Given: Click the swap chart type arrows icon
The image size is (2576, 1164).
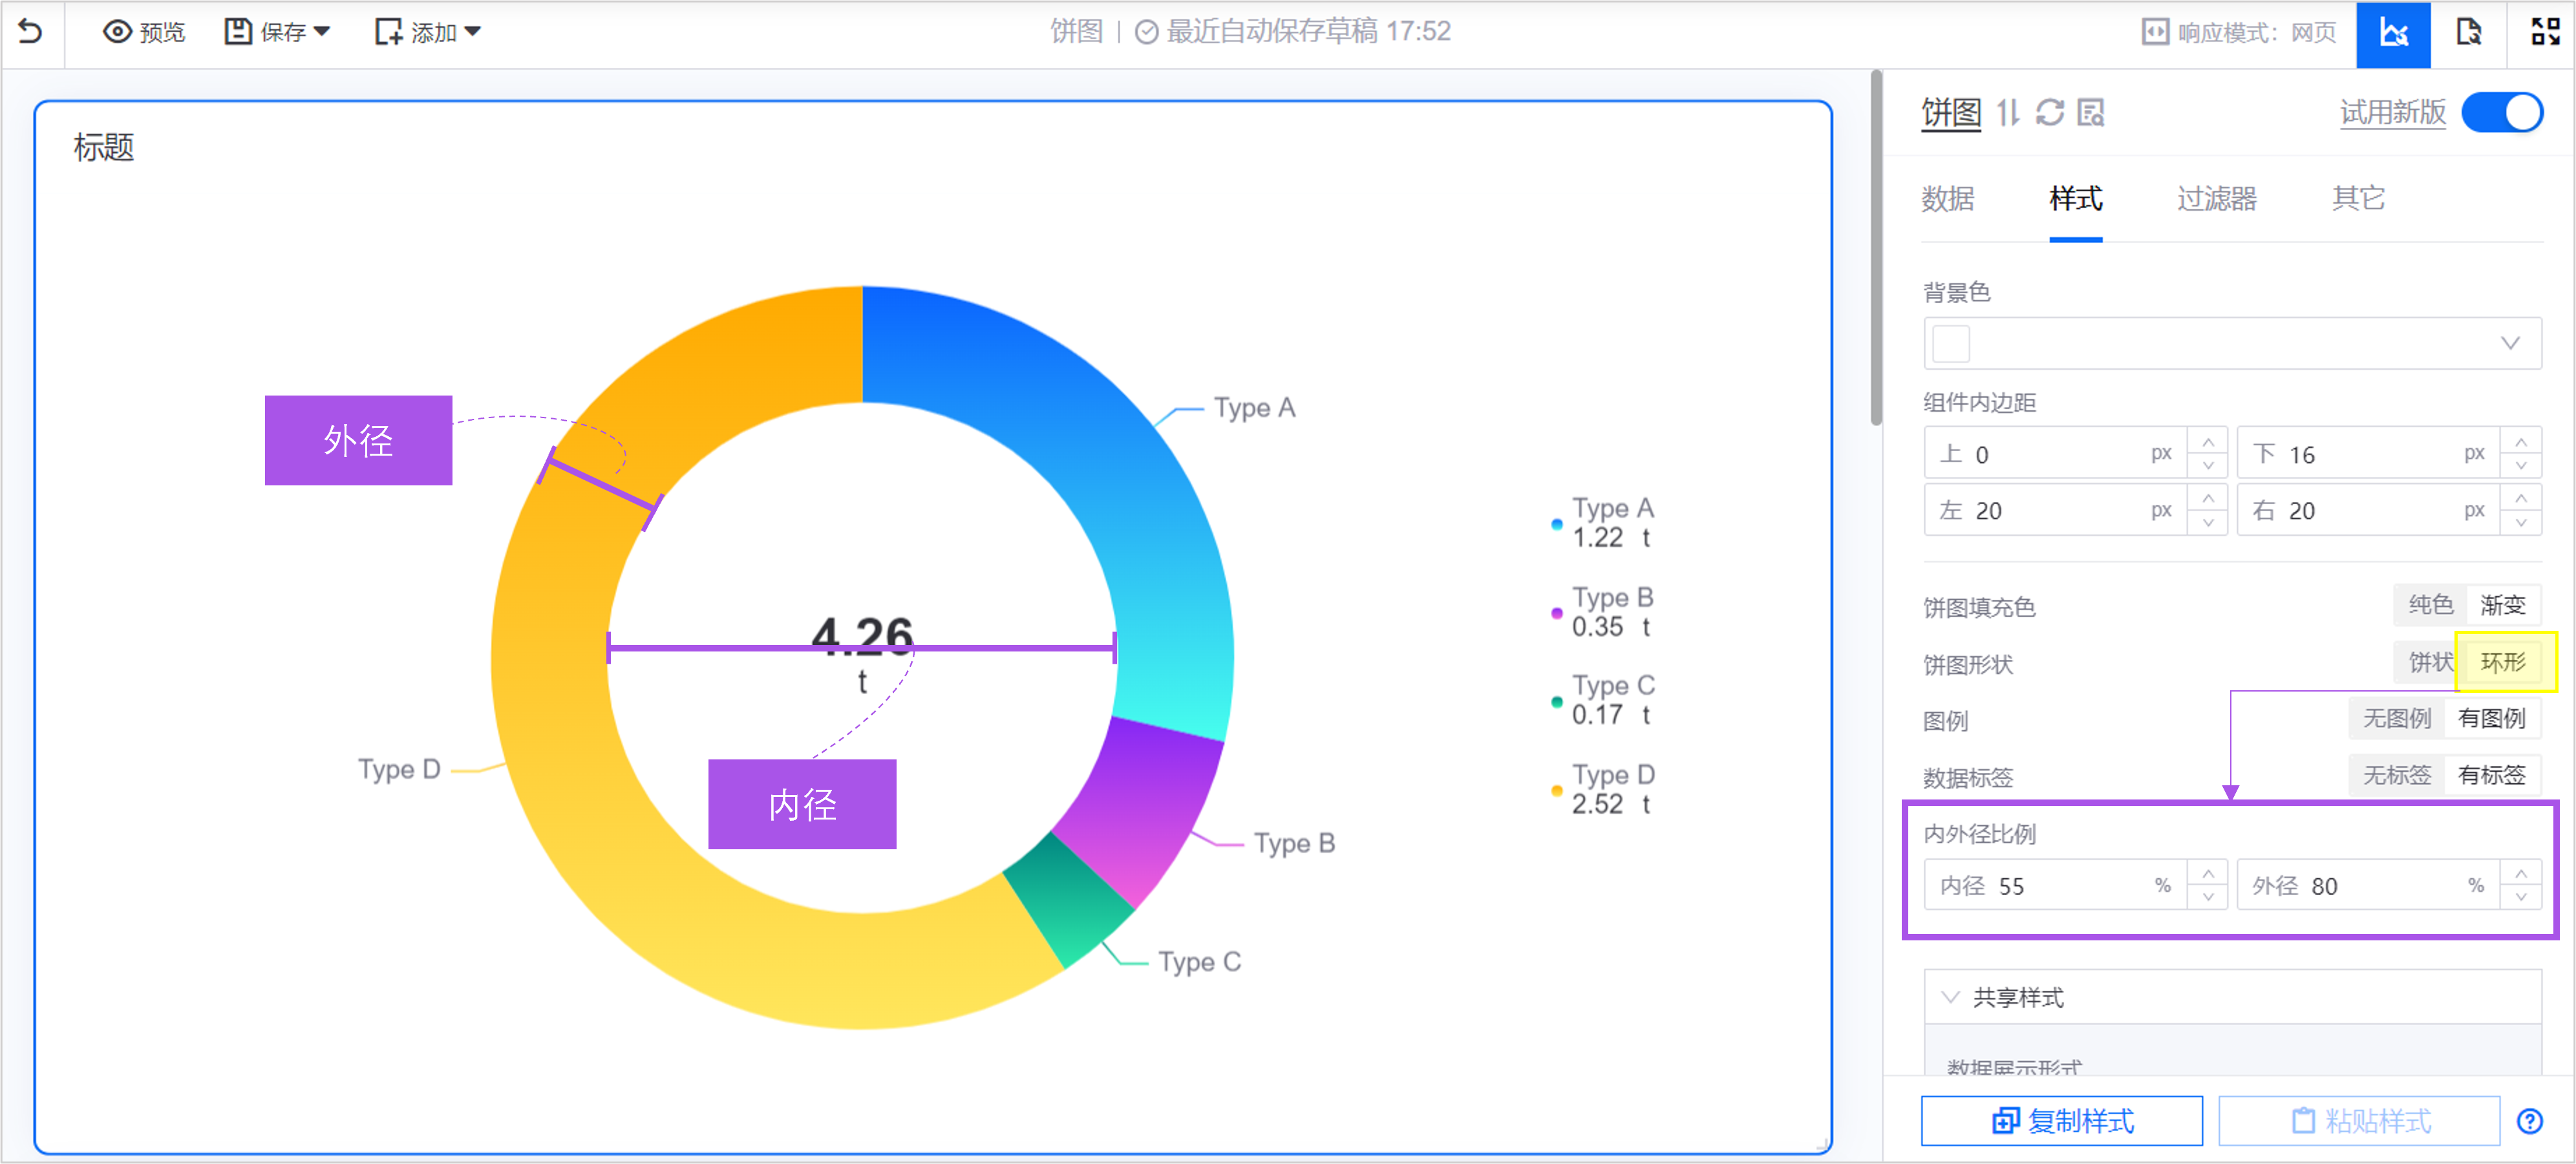Looking at the screenshot, I should tap(2008, 112).
